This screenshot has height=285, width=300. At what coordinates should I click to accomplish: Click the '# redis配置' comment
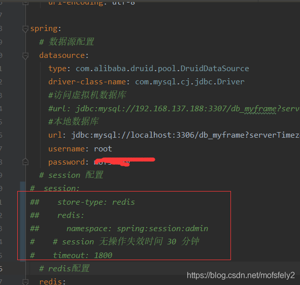(64, 269)
